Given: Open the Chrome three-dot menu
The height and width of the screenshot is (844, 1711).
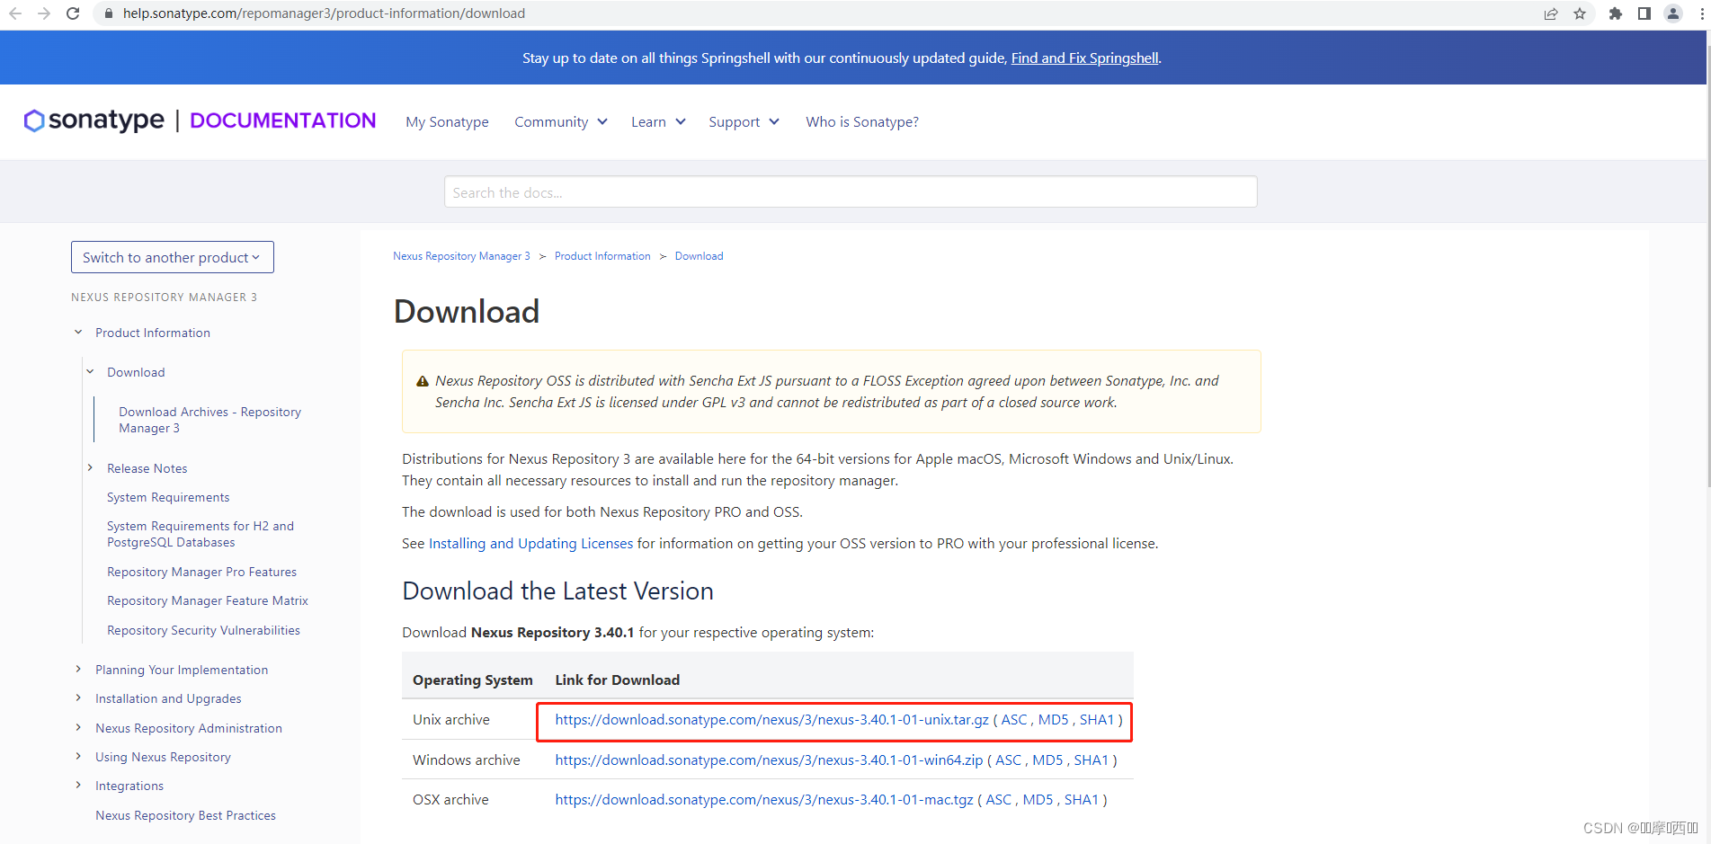Looking at the screenshot, I should [1702, 13].
